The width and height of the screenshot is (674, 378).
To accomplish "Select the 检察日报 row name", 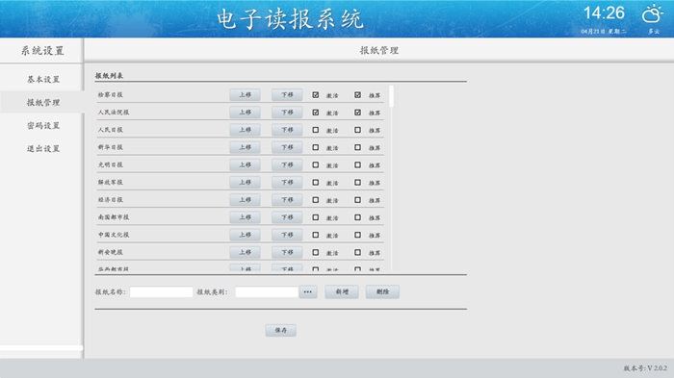I will [111, 95].
